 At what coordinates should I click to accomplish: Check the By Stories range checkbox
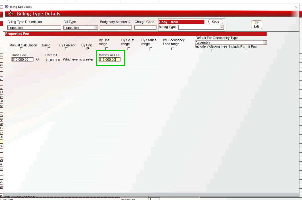click(151, 49)
